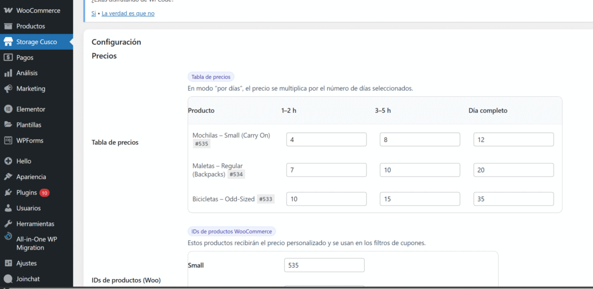The height and width of the screenshot is (289, 593).
Task: Click the "Sí" link in notice
Action: [x=93, y=13]
